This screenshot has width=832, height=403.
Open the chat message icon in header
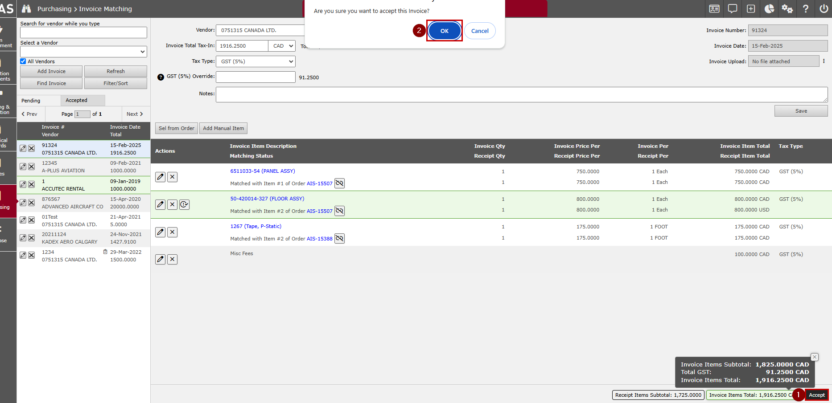coord(733,9)
